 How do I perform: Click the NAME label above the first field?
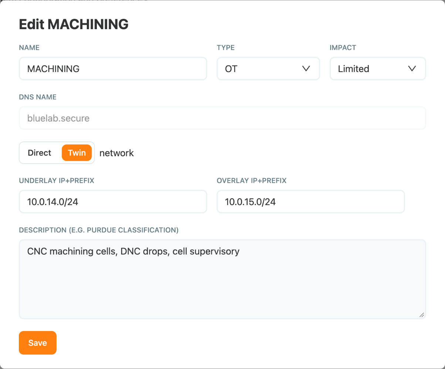point(29,48)
